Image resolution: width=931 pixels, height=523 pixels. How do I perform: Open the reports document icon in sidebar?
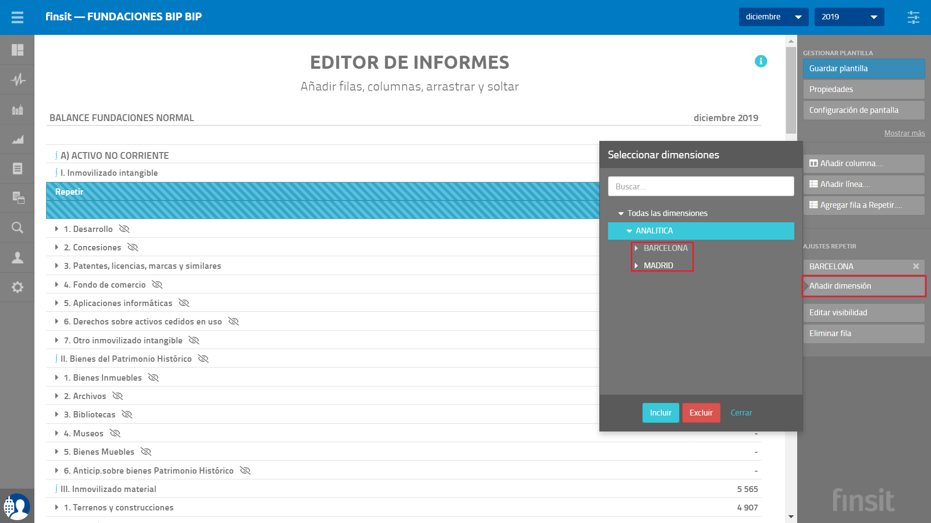point(17,169)
